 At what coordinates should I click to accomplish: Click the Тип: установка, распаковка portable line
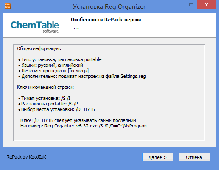coord(60,59)
